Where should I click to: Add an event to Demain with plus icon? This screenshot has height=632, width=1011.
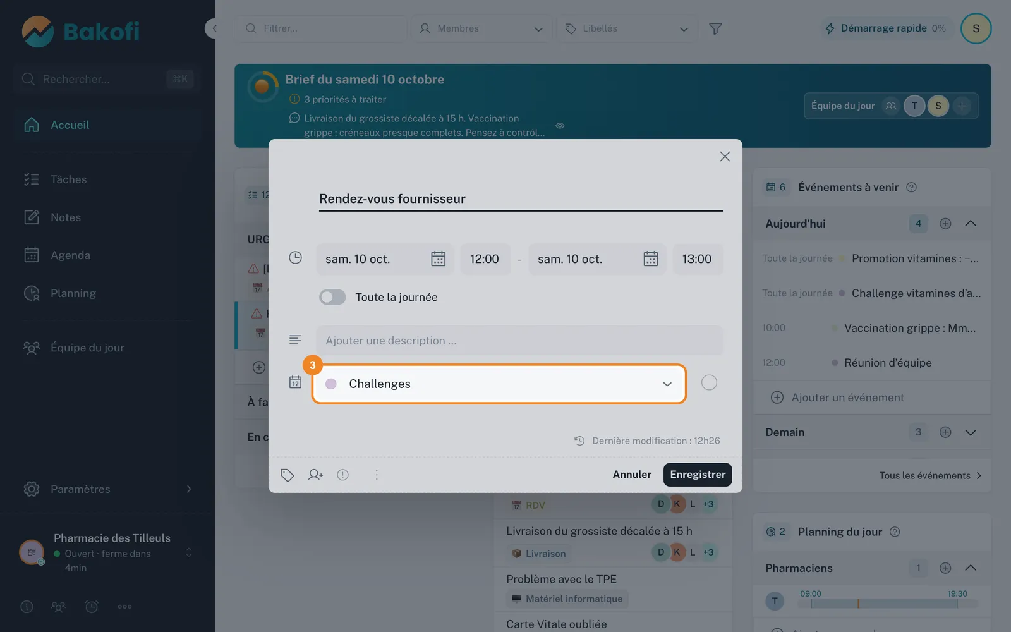[x=945, y=432]
